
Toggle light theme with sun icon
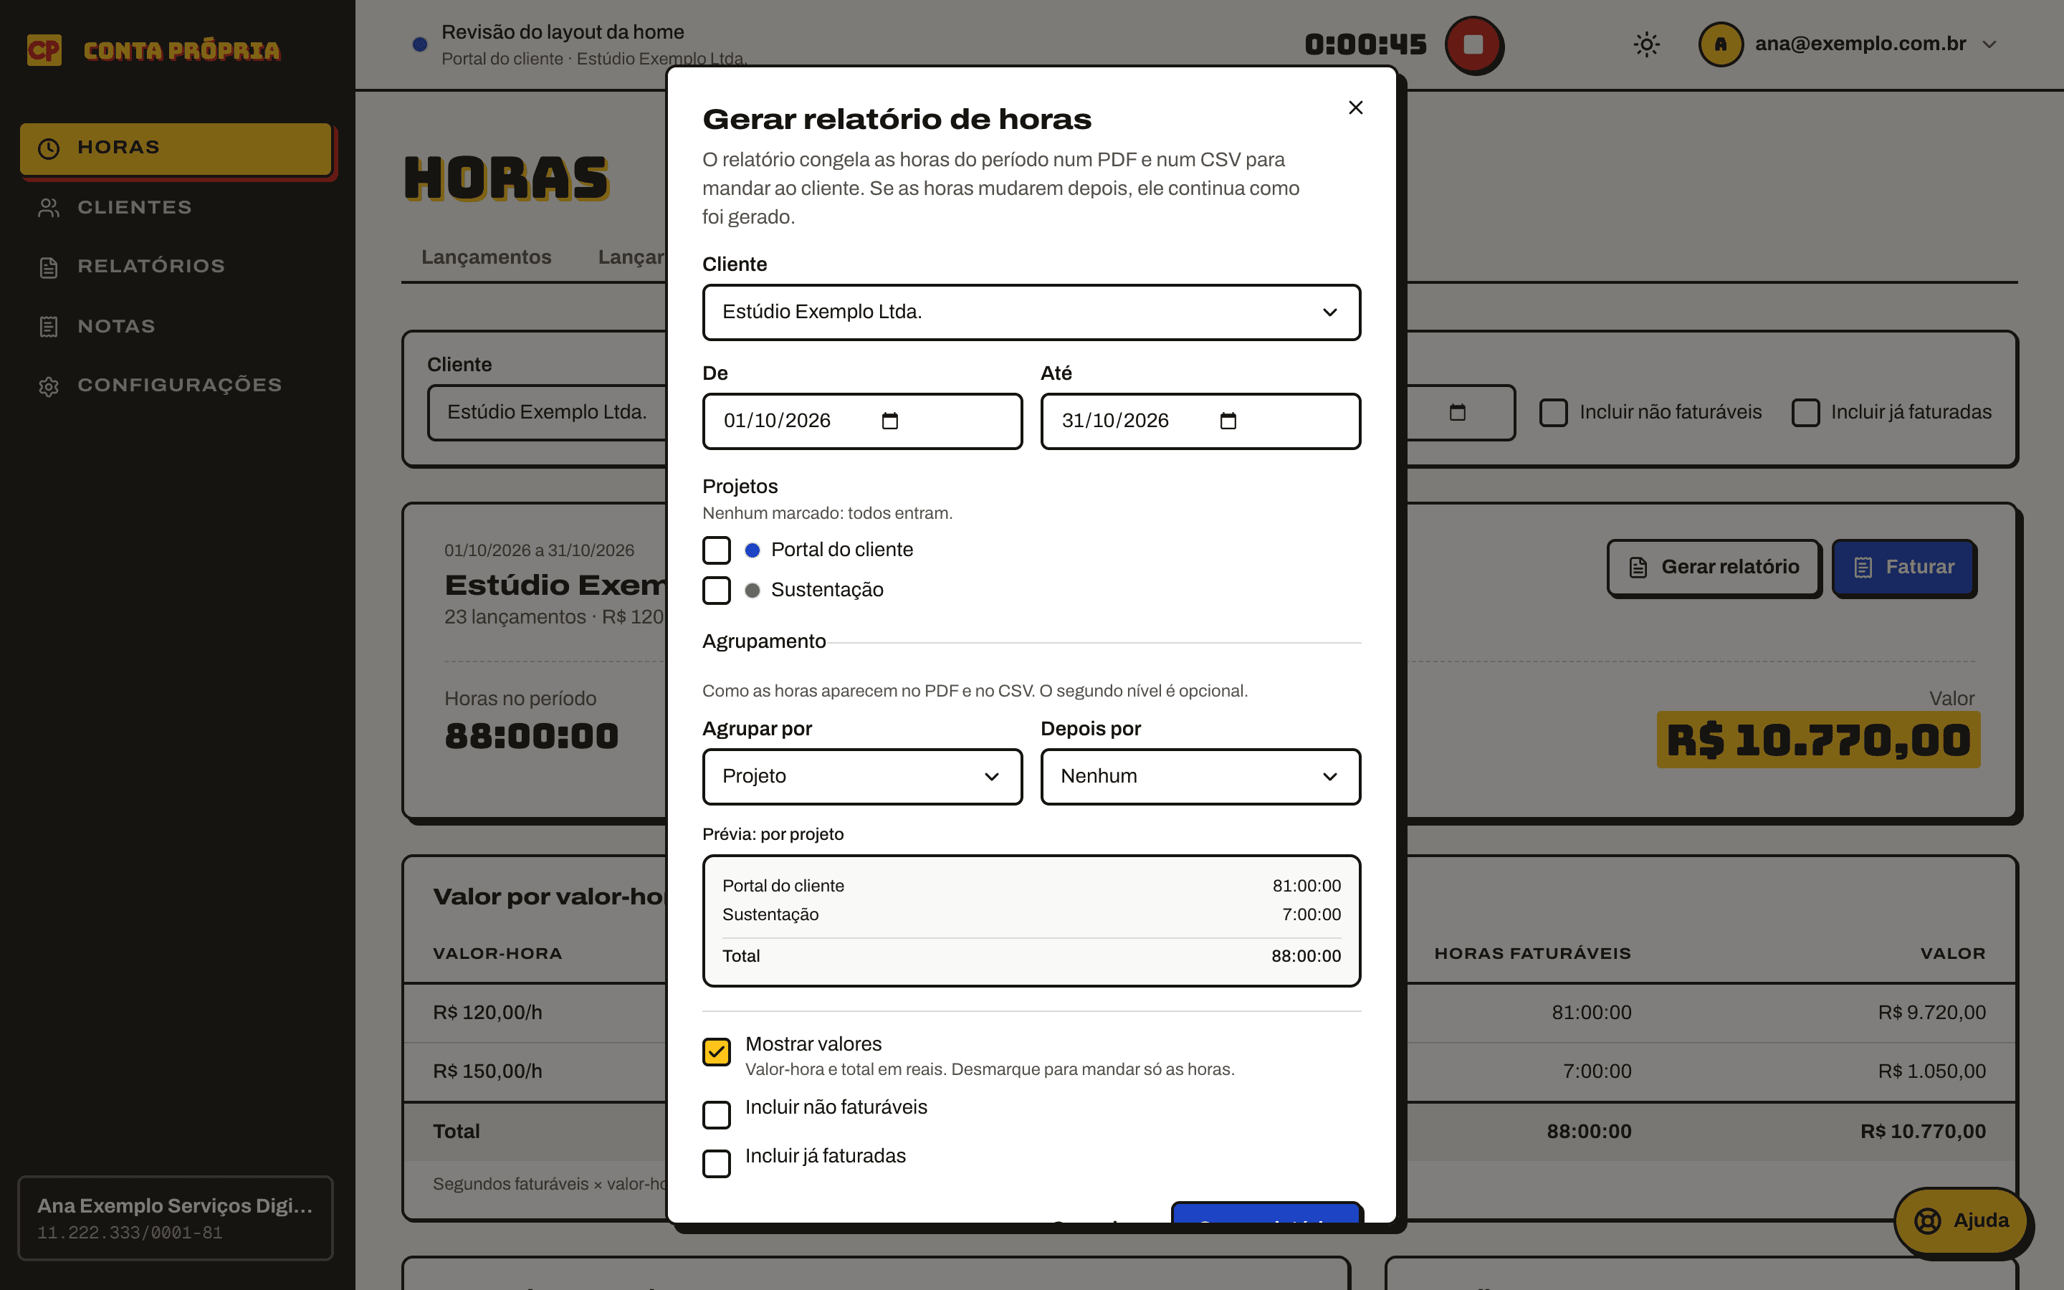coord(1647,44)
